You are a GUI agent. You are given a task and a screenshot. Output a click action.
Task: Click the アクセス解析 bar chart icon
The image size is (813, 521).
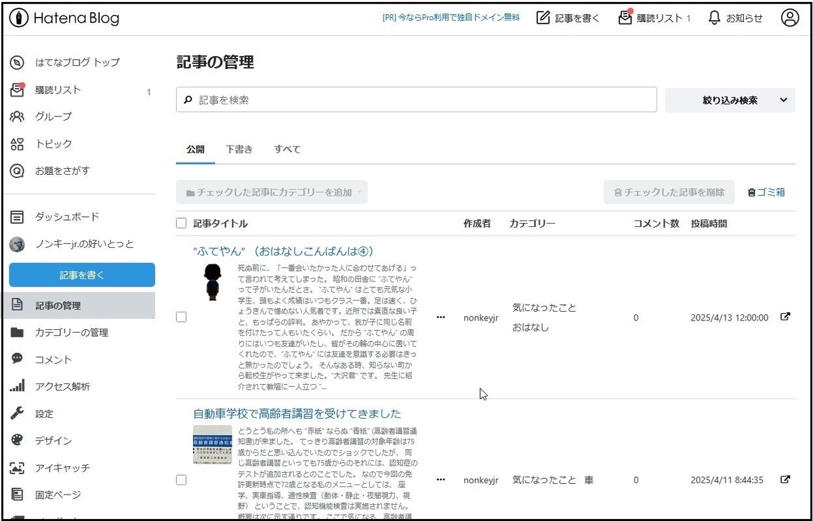click(x=18, y=387)
